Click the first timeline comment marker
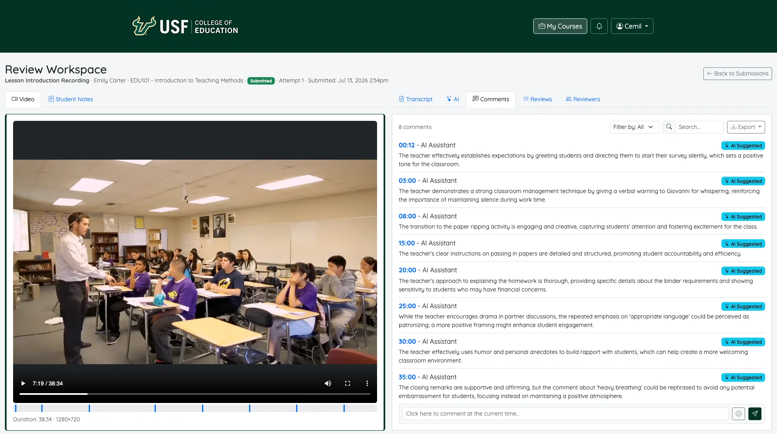Screen dimensions: 777x434 [x=16, y=408]
